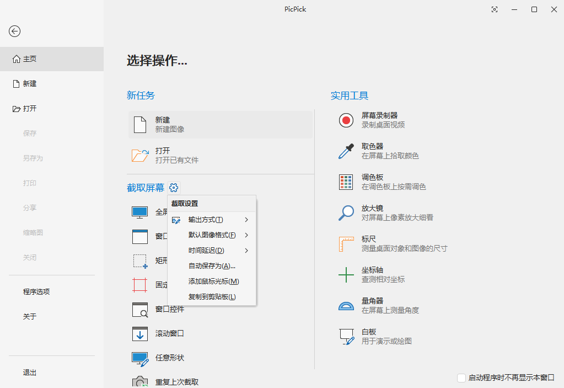Click the 放大镜 label

(x=372, y=209)
